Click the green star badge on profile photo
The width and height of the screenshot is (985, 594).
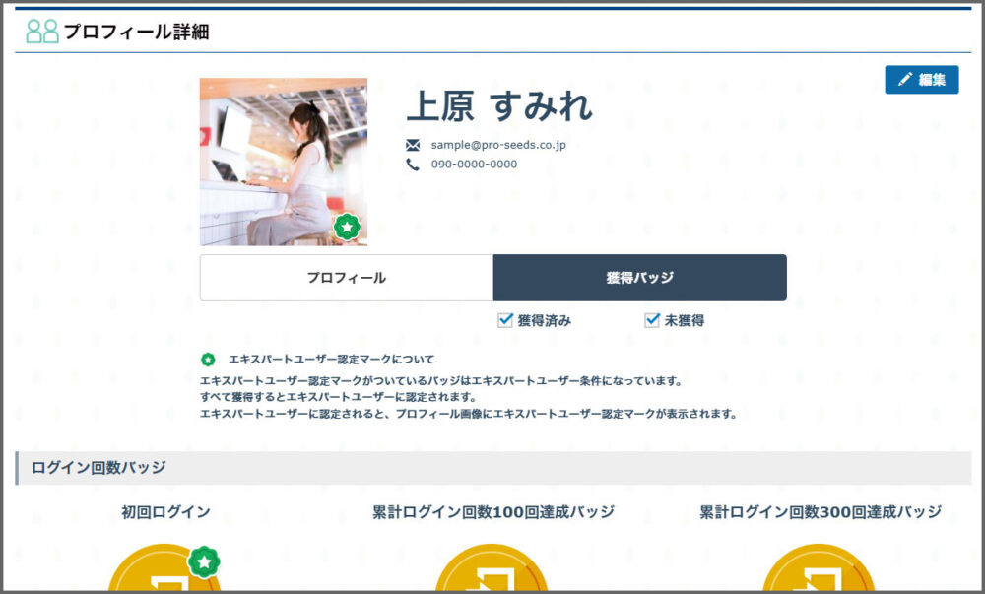[346, 227]
